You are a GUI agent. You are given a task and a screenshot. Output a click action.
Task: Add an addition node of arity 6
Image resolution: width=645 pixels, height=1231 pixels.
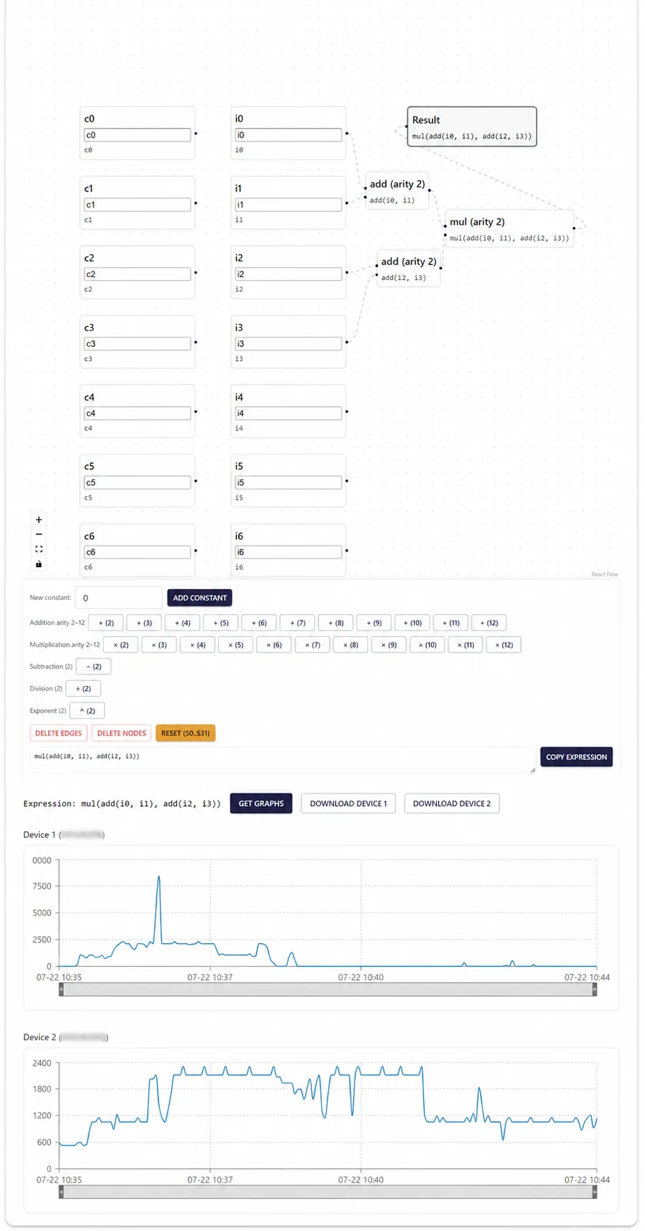(x=259, y=623)
